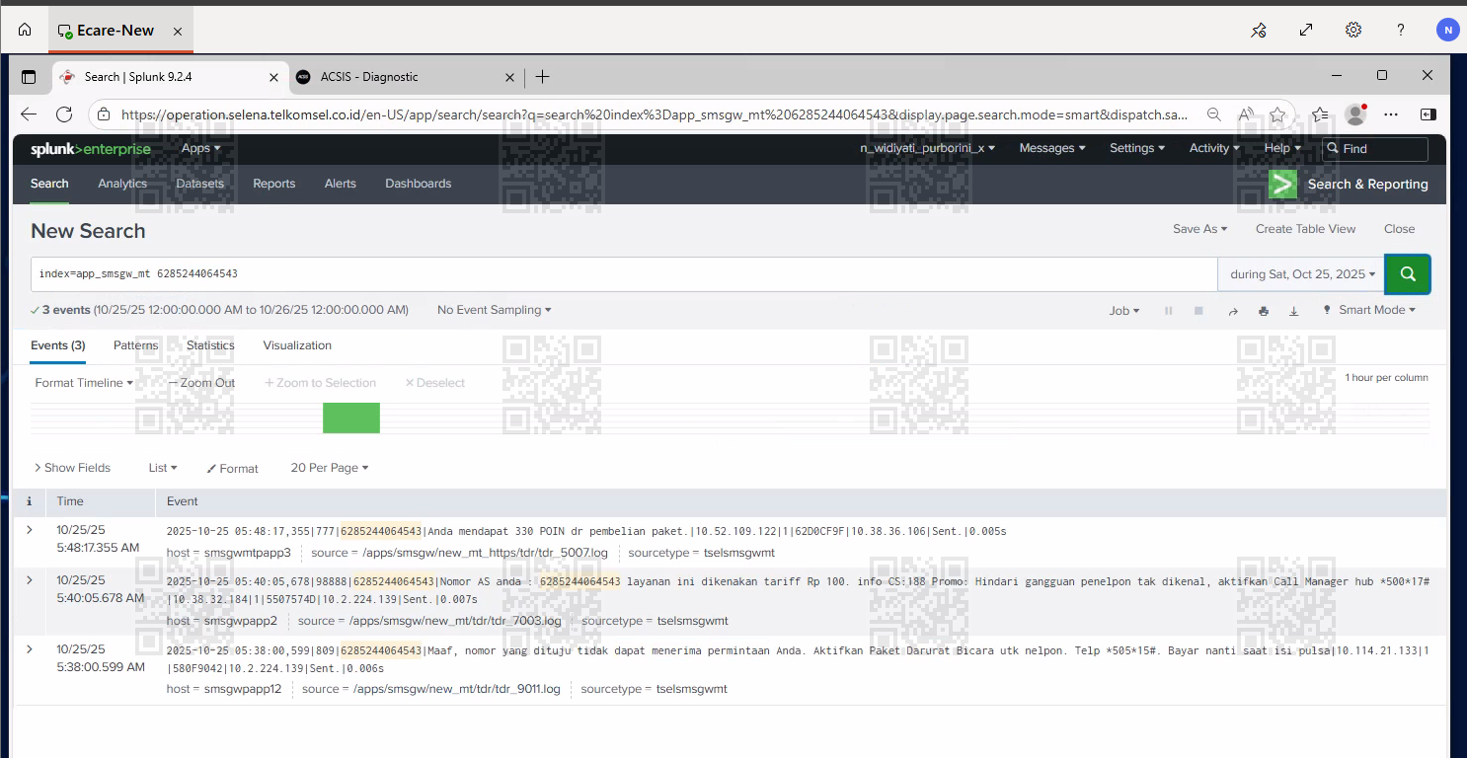Open the Activity dropdown
This screenshot has width=1467, height=758.
(1214, 148)
